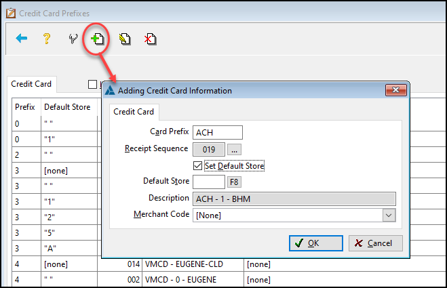Click the toolbar icon left of add record
This screenshot has height=288, width=447.
pos(73,39)
